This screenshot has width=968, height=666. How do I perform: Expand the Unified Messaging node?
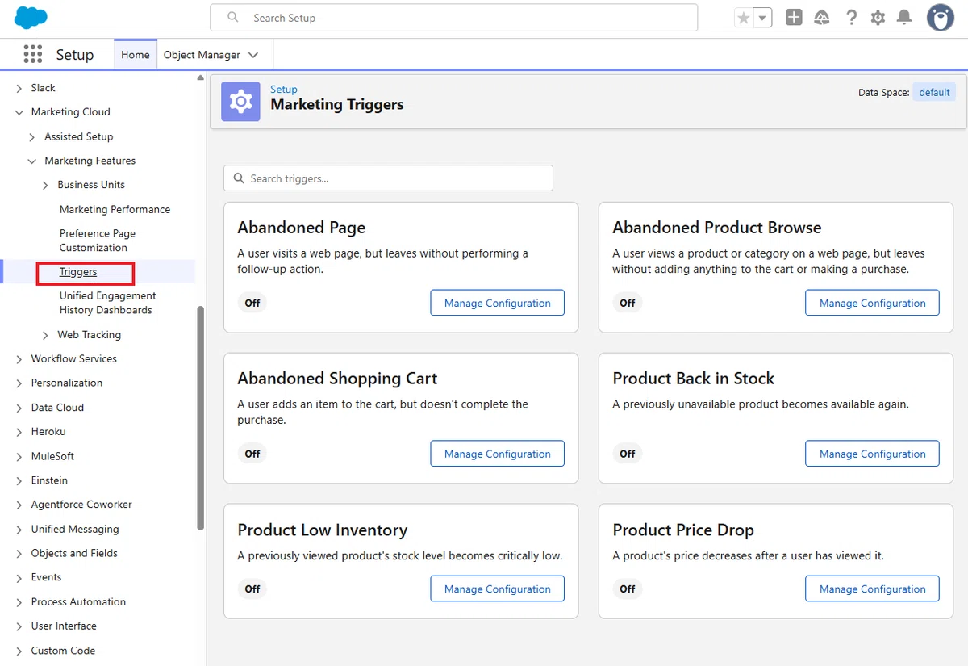click(x=19, y=530)
